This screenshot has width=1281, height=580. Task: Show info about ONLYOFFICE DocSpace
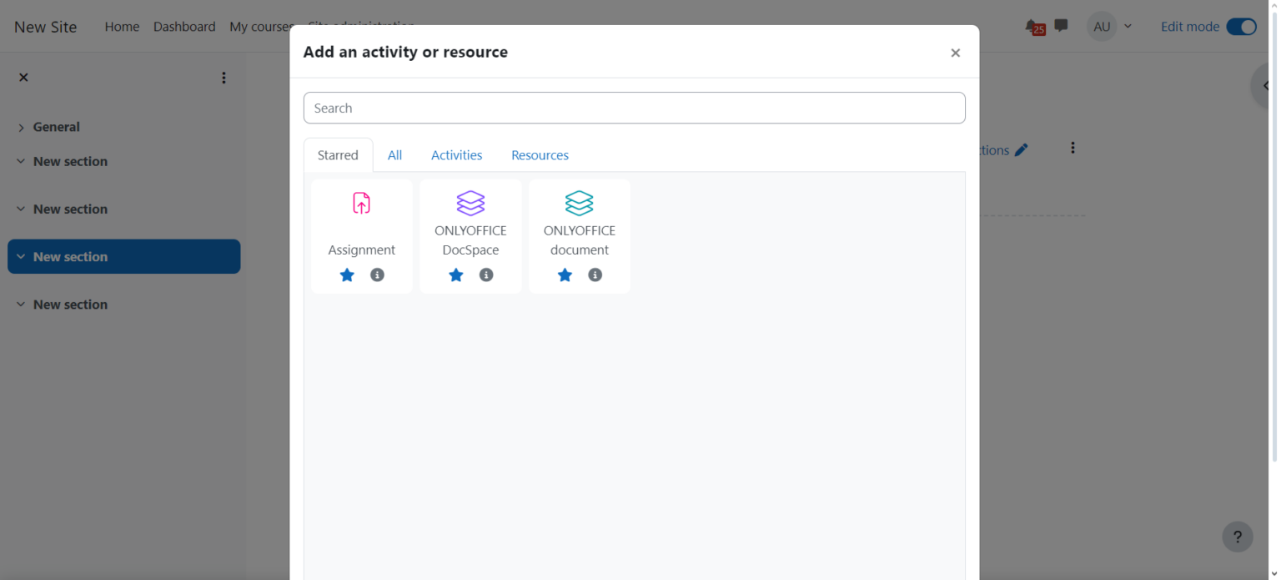click(486, 275)
